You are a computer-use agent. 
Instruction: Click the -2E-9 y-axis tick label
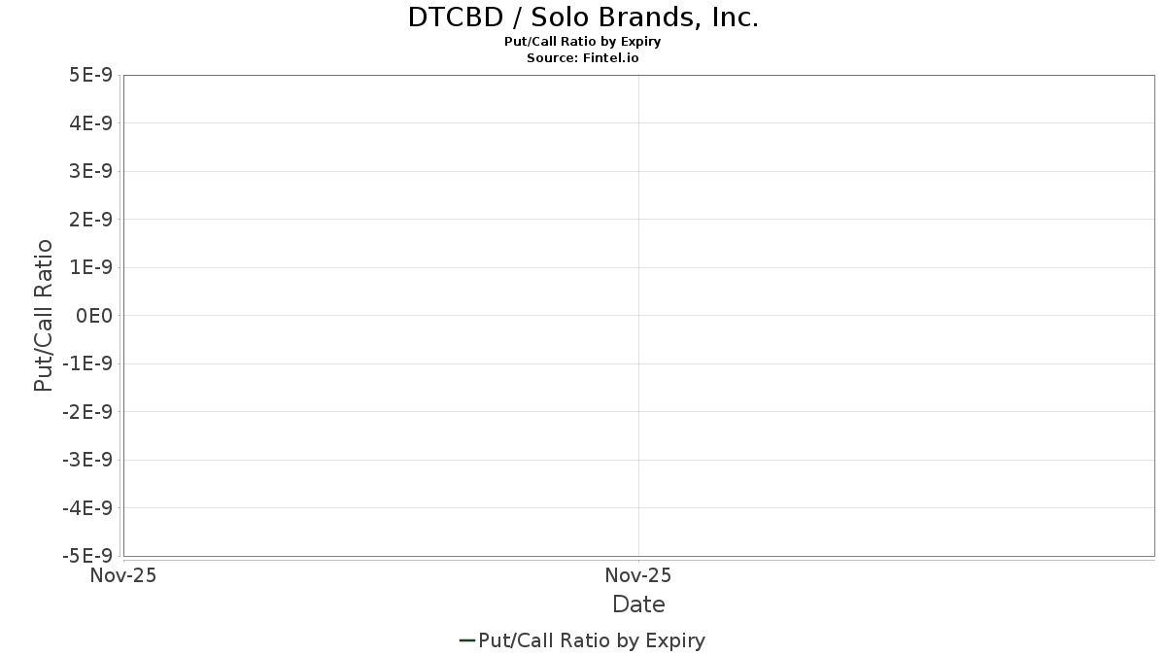tap(86, 412)
